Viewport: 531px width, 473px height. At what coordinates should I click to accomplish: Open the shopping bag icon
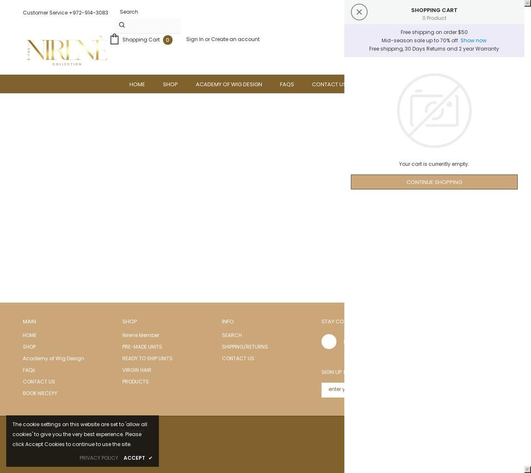(x=114, y=39)
